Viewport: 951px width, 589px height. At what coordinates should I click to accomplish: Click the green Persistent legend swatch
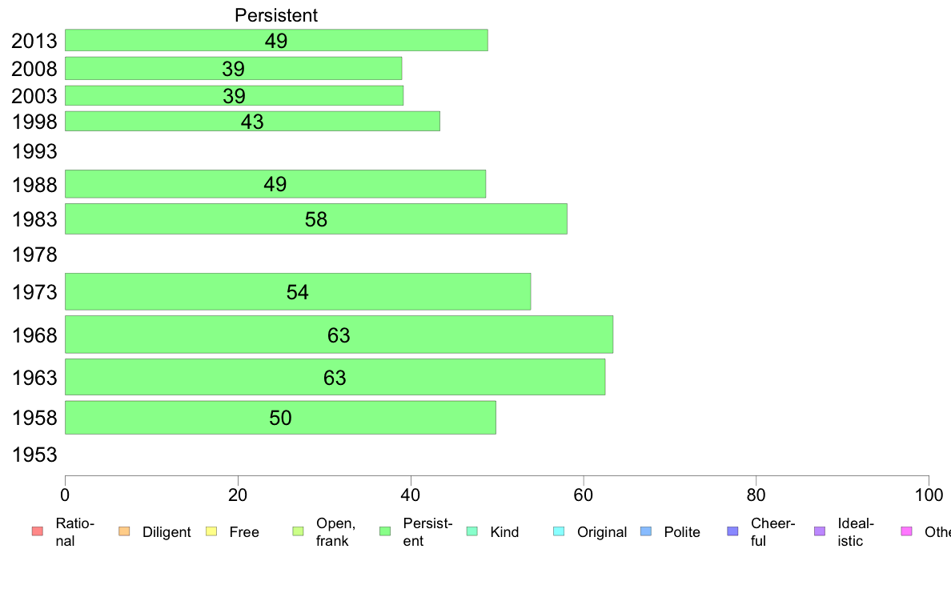coord(385,531)
